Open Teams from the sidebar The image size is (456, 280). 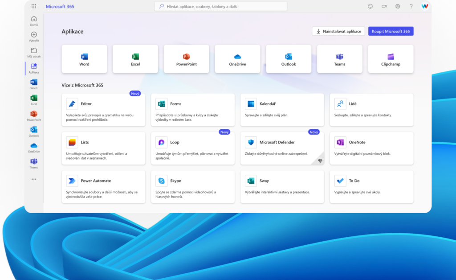coord(34,163)
